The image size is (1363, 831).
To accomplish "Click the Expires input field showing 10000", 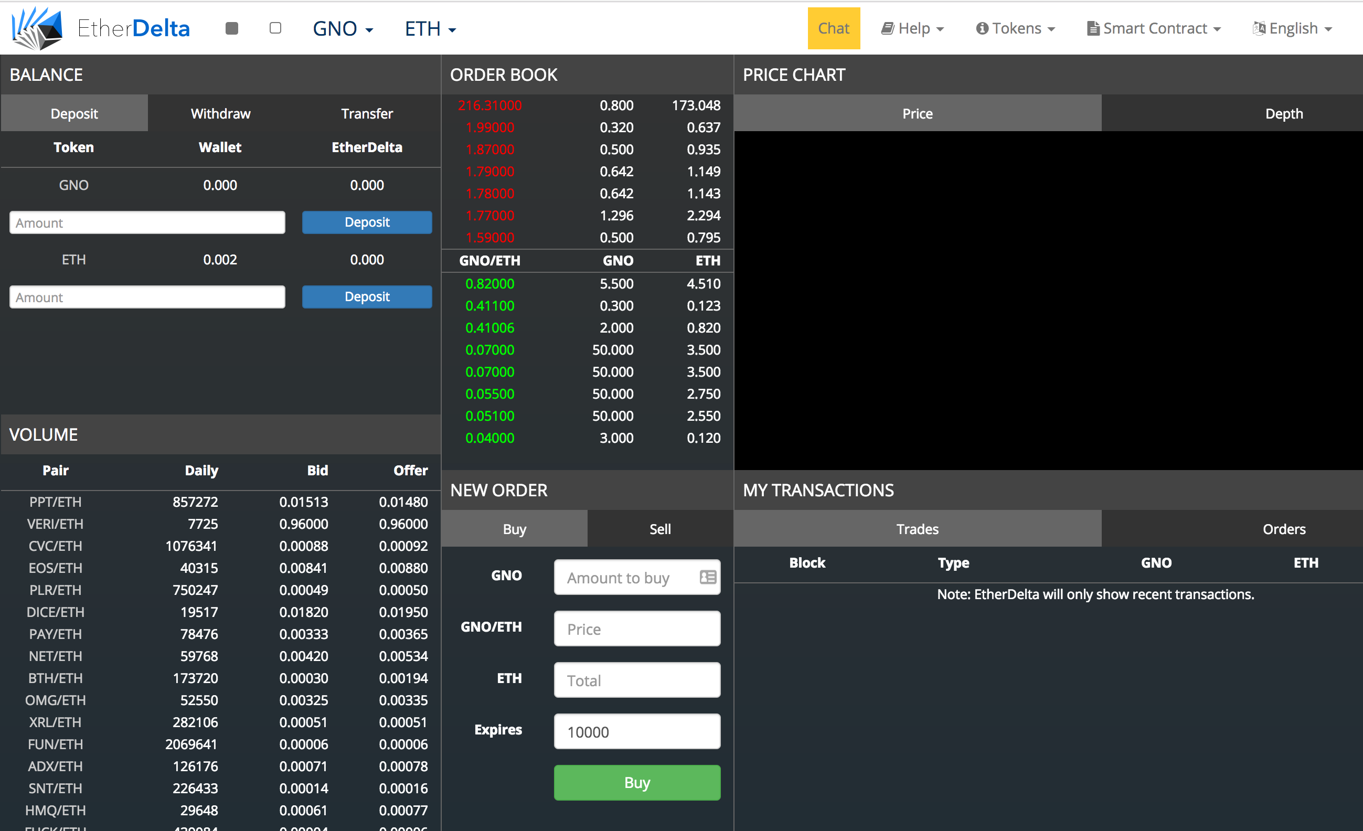I will pos(636,731).
